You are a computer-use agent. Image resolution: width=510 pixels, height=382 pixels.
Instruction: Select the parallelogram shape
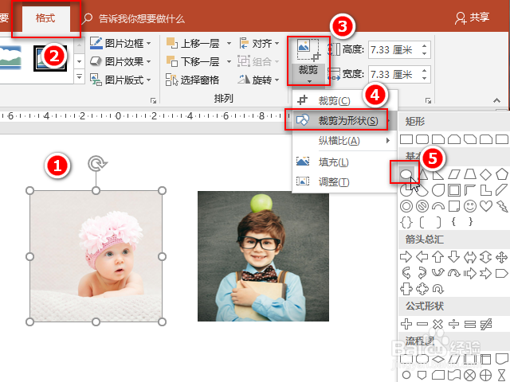pos(454,174)
